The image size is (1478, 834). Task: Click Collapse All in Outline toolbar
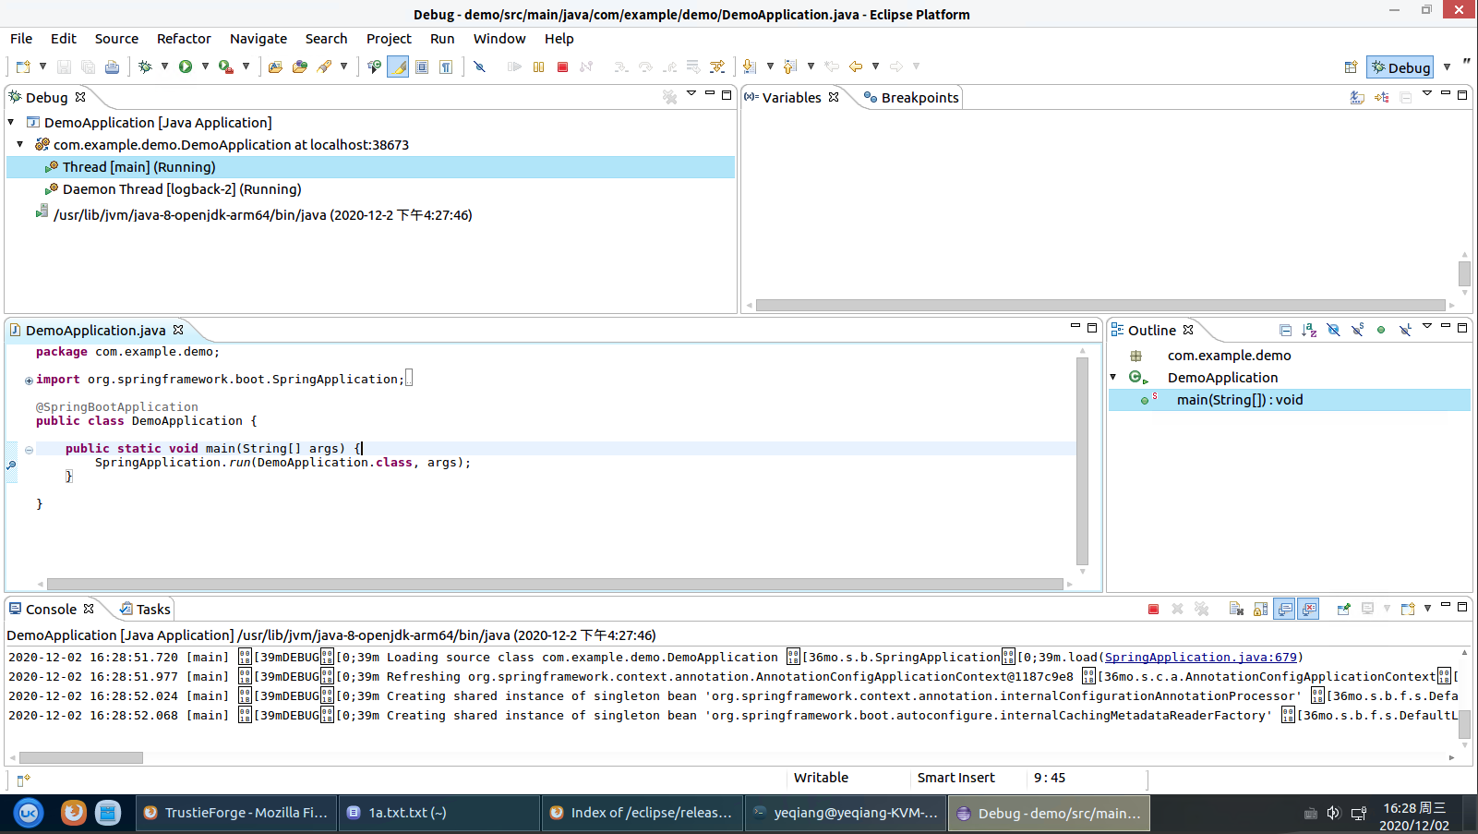(x=1285, y=330)
